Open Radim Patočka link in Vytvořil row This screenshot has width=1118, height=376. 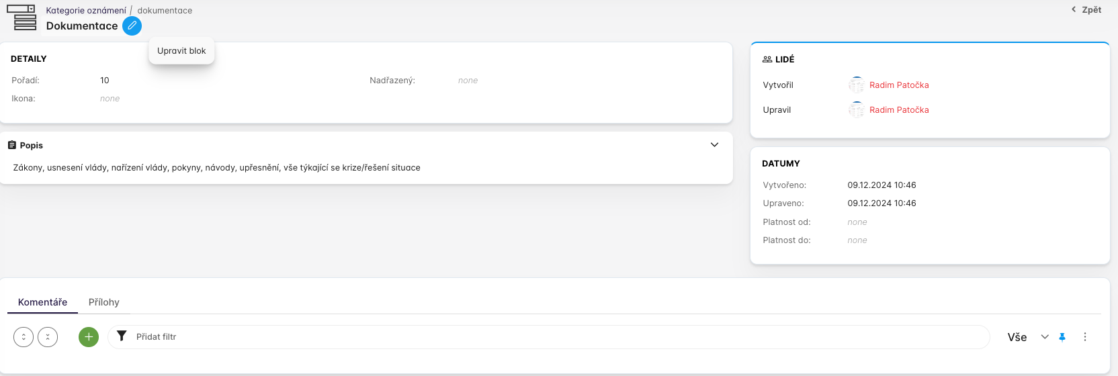(899, 85)
